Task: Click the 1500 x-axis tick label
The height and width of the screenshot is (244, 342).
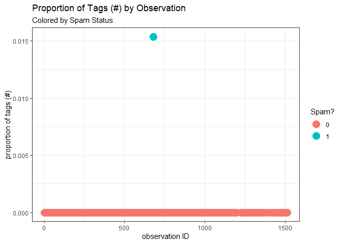Action: [285, 228]
